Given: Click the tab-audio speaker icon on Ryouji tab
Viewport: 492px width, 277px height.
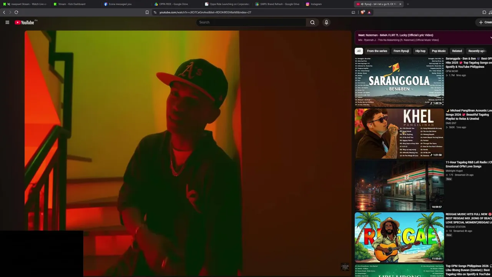Looking at the screenshot, I should click(362, 4).
